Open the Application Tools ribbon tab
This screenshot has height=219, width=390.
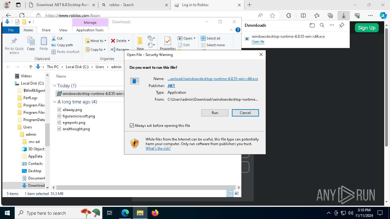pos(90,30)
